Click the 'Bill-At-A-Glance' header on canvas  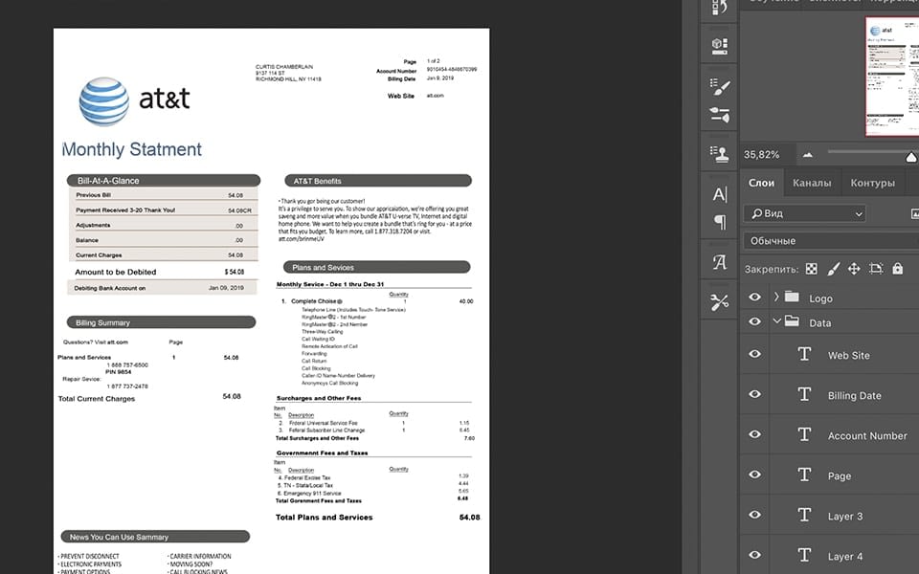click(164, 181)
